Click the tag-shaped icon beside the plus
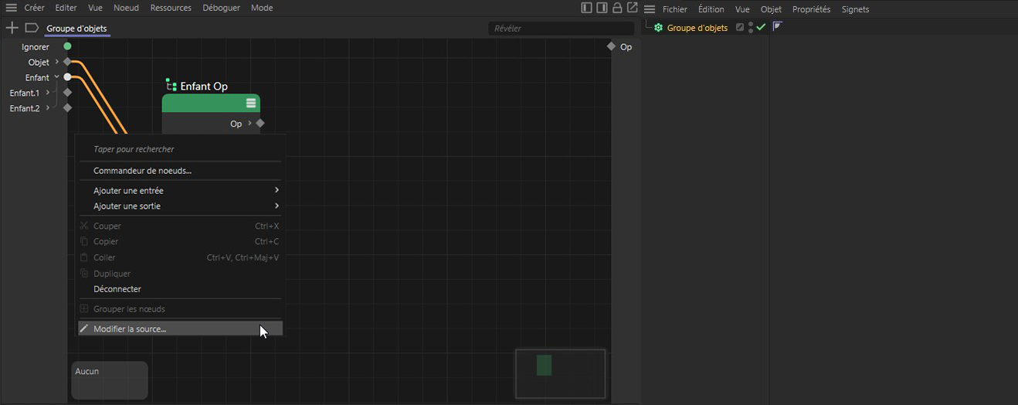This screenshot has width=1018, height=405. (x=32, y=28)
